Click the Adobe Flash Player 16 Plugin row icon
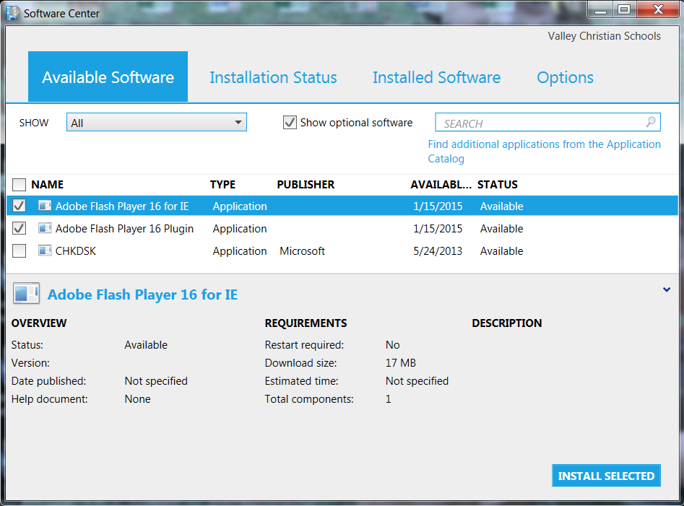Screen dimensions: 684x506 click(45, 229)
